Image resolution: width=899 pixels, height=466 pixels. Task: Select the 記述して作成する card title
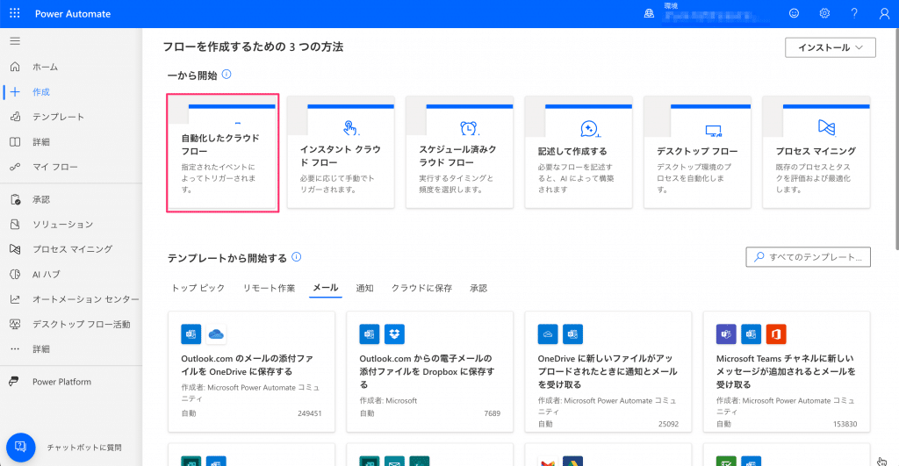tap(572, 151)
